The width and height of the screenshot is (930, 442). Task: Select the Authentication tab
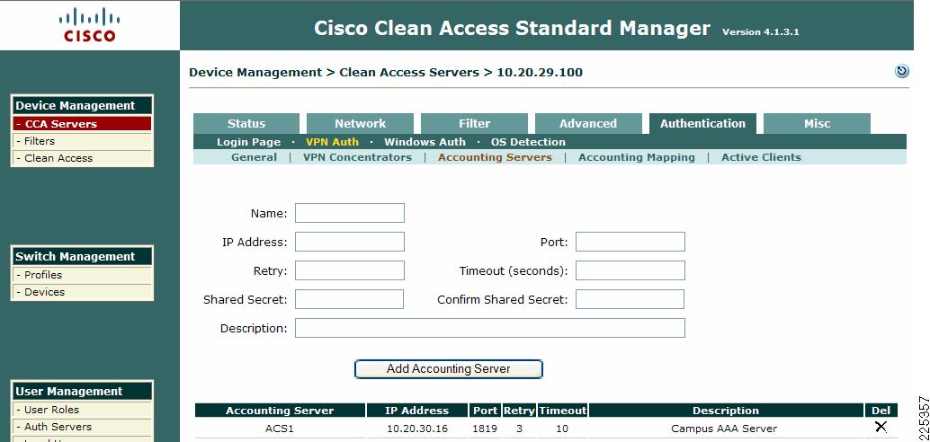click(702, 123)
